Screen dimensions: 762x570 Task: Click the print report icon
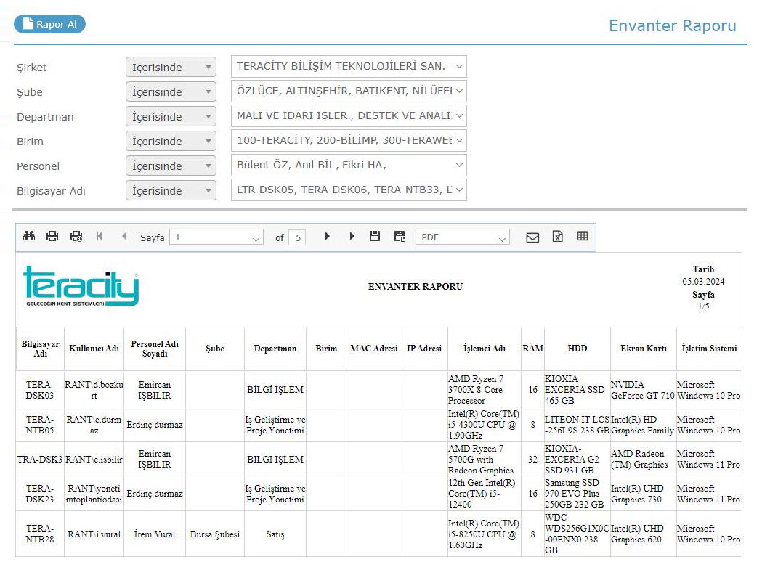click(x=52, y=236)
